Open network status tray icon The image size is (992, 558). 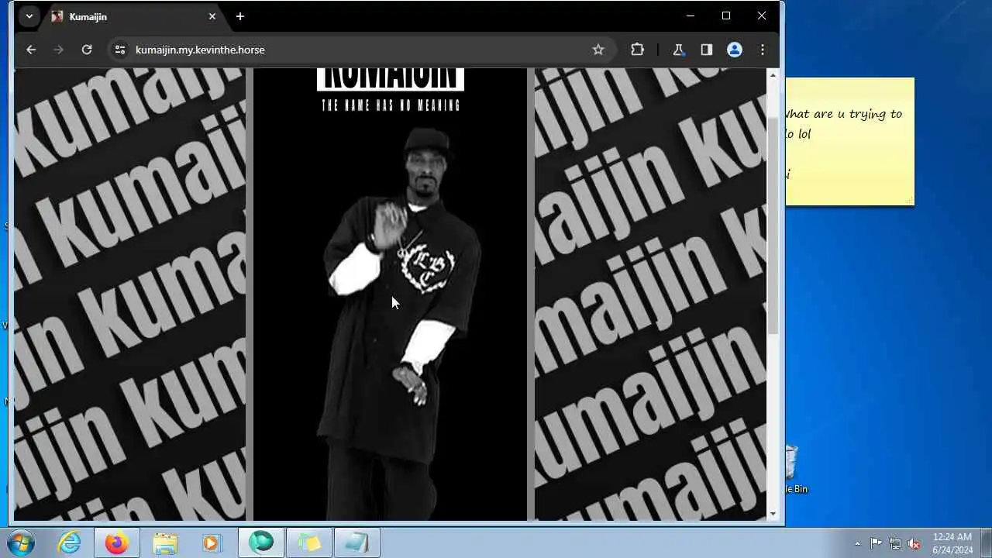pyautogui.click(x=895, y=543)
